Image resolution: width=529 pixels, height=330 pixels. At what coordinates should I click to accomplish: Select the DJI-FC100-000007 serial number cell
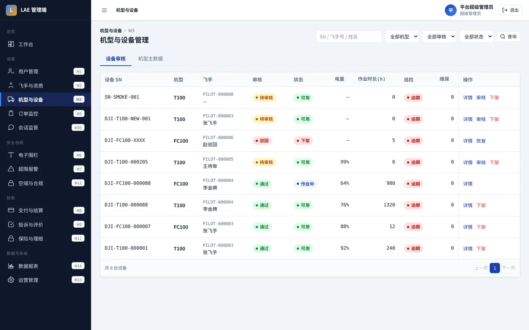[x=127, y=227]
